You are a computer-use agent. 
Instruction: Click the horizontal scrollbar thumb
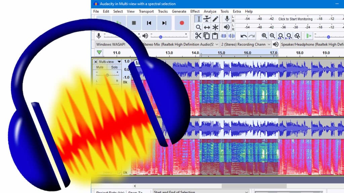(x=254, y=186)
